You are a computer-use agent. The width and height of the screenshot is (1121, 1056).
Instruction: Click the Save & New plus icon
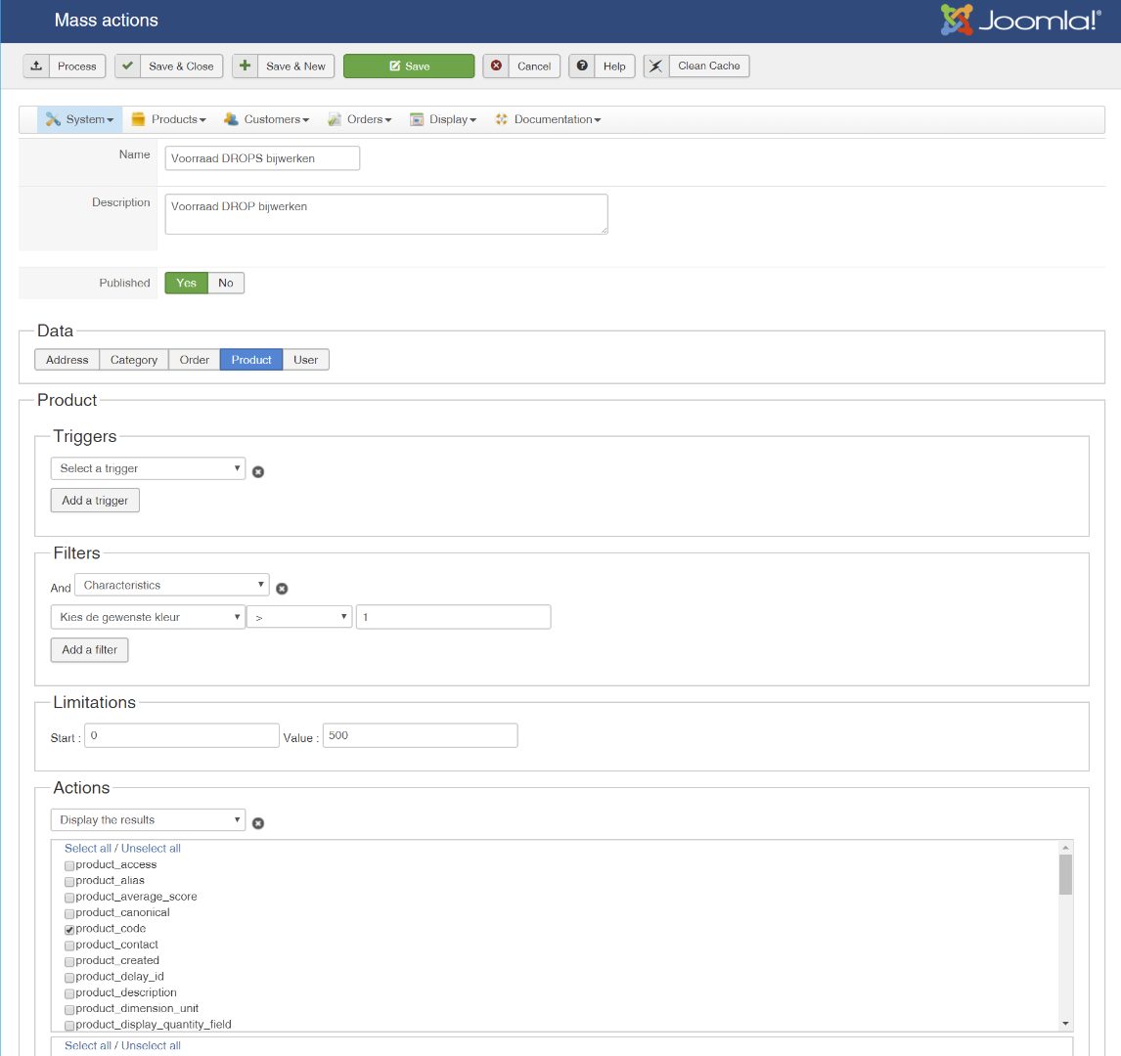[245, 66]
